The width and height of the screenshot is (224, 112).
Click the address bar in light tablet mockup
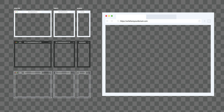(x=63, y=12)
